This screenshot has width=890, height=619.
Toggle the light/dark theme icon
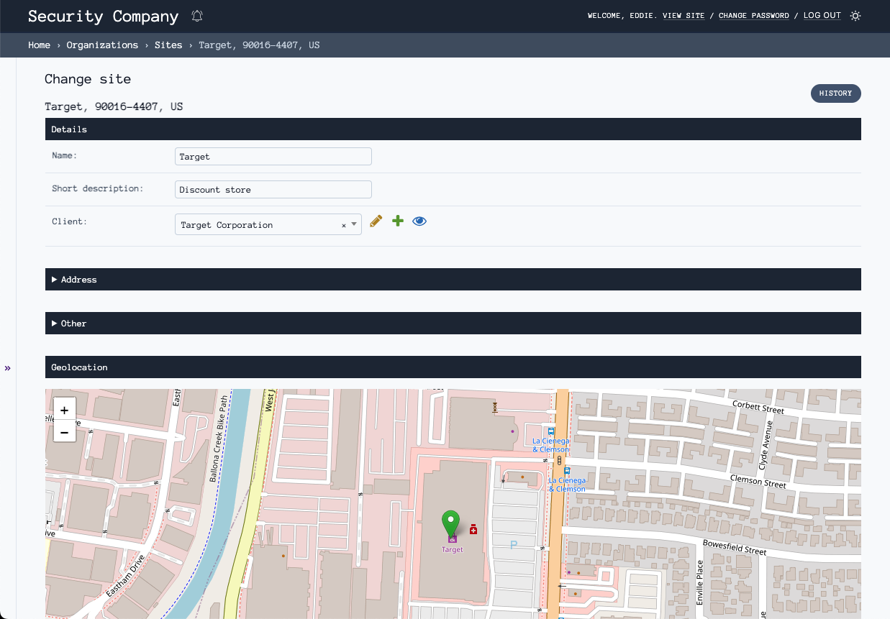point(855,16)
